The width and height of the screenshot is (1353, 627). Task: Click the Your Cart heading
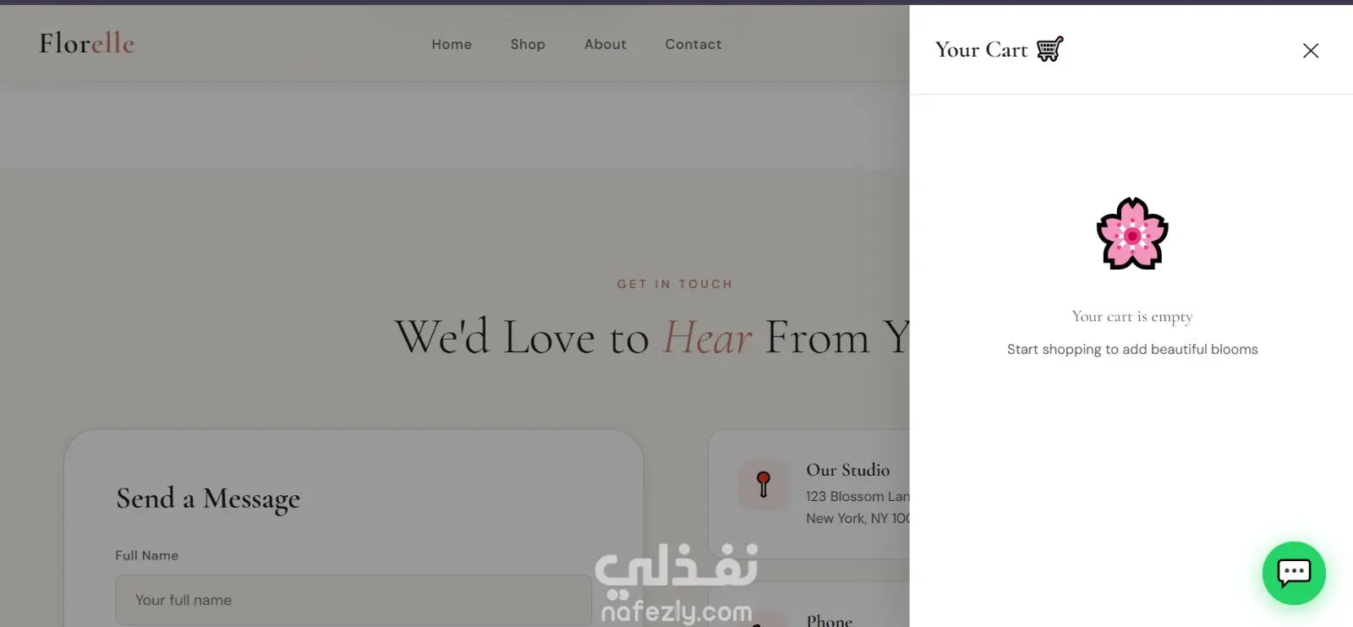[x=981, y=50]
